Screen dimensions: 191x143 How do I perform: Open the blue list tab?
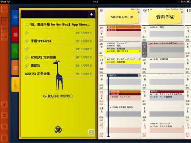pyautogui.click(x=15, y=17)
